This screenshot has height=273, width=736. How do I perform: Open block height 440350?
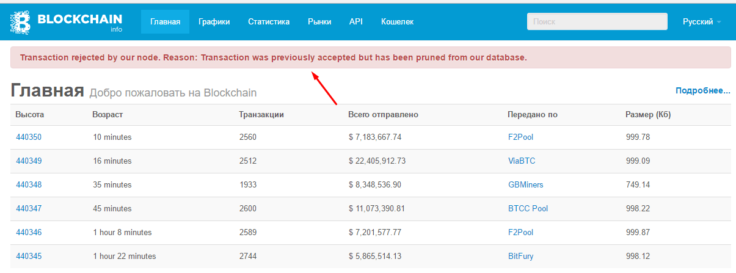tap(29, 137)
